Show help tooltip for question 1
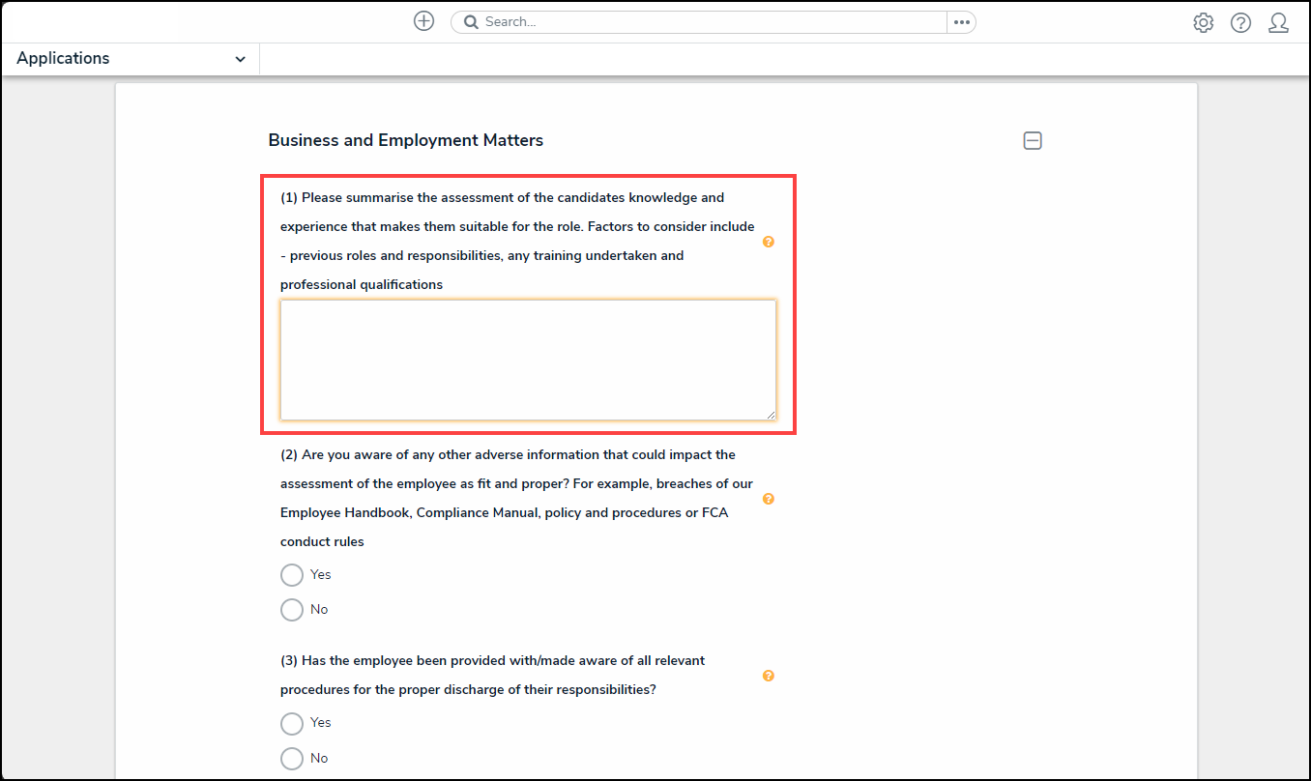Screen dimensions: 1311x781 (x=769, y=242)
